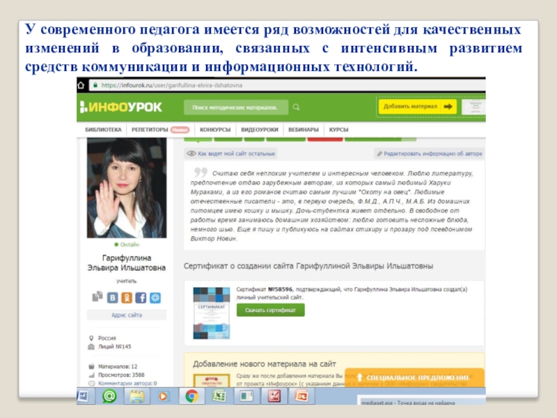The height and width of the screenshot is (418, 557).
Task: Open Google Chrome in the taskbar
Action: 192,396
